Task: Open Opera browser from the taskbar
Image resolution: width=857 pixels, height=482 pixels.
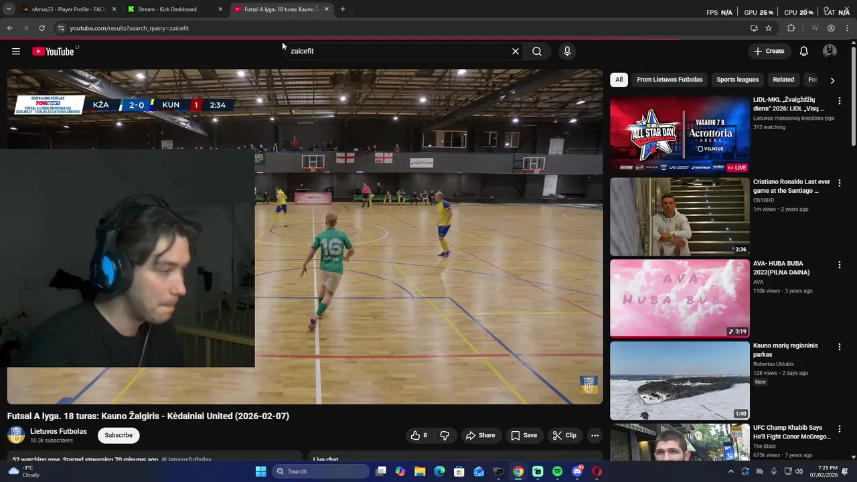Action: [597, 471]
